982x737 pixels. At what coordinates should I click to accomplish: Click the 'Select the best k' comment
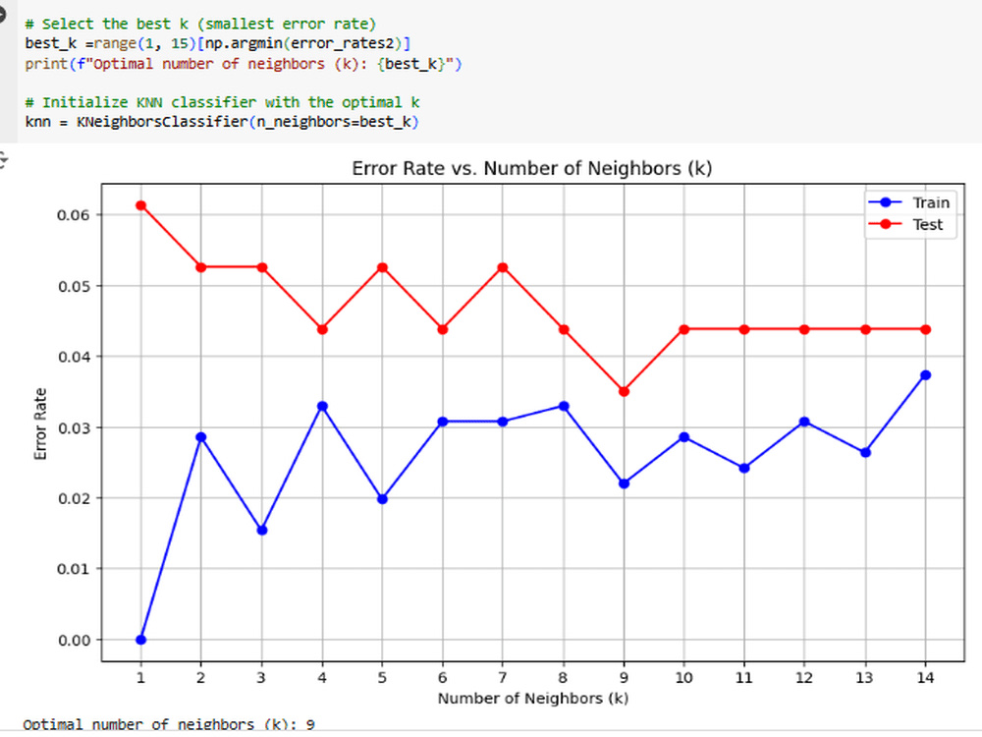tap(199, 24)
